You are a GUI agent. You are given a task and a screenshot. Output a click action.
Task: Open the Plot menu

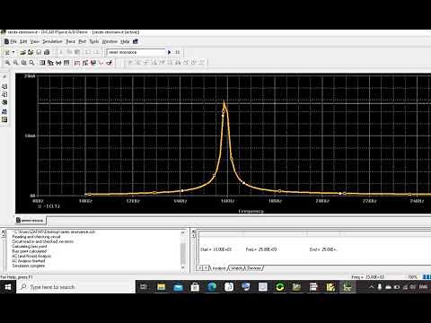click(83, 41)
